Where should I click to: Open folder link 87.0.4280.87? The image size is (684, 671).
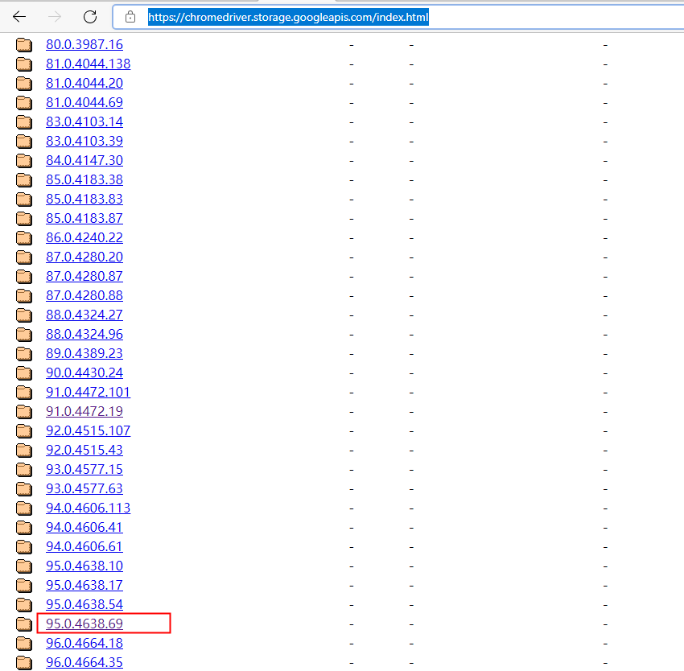(84, 276)
